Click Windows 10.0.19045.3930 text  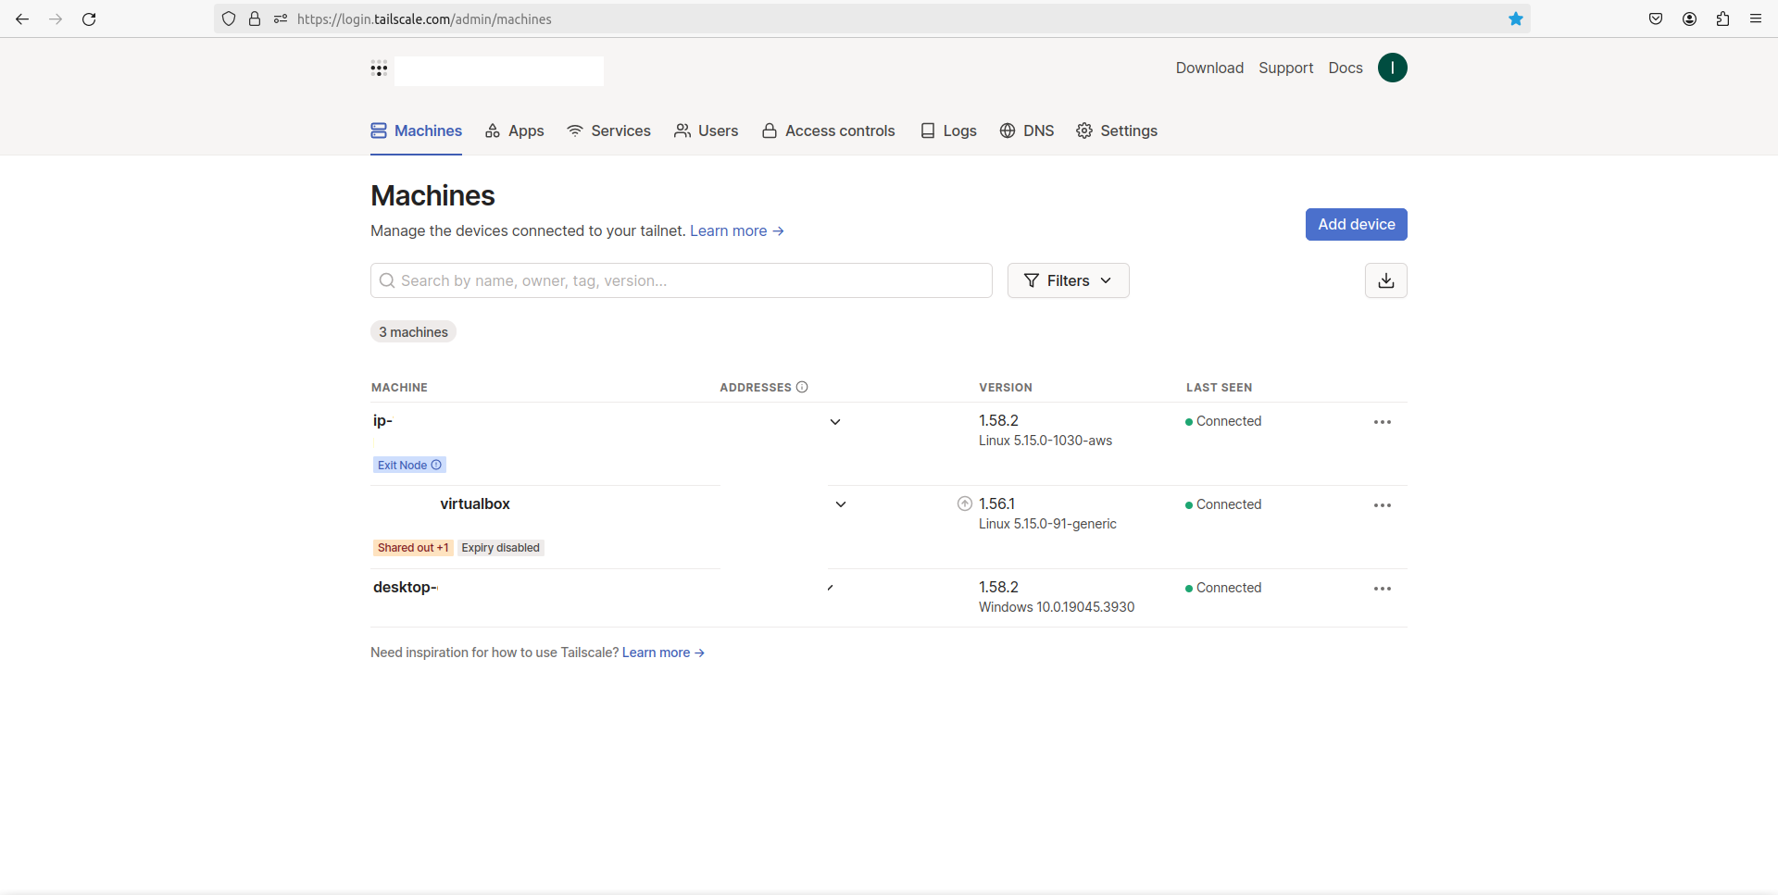tap(1057, 607)
